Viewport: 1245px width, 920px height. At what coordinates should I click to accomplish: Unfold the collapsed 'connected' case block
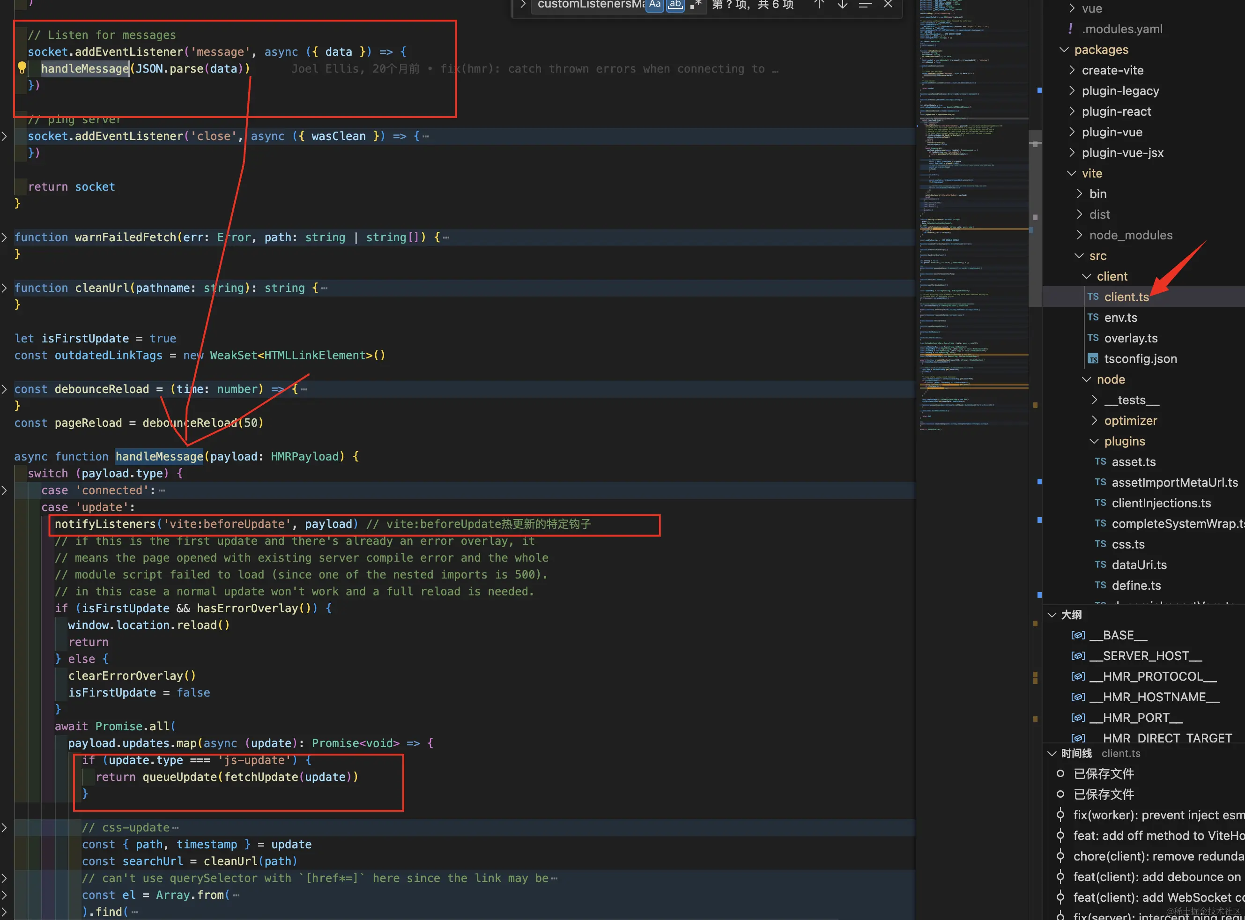coord(5,490)
